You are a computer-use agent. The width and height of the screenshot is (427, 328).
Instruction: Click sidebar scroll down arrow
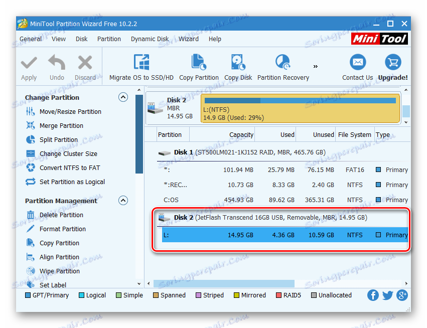[x=139, y=284]
